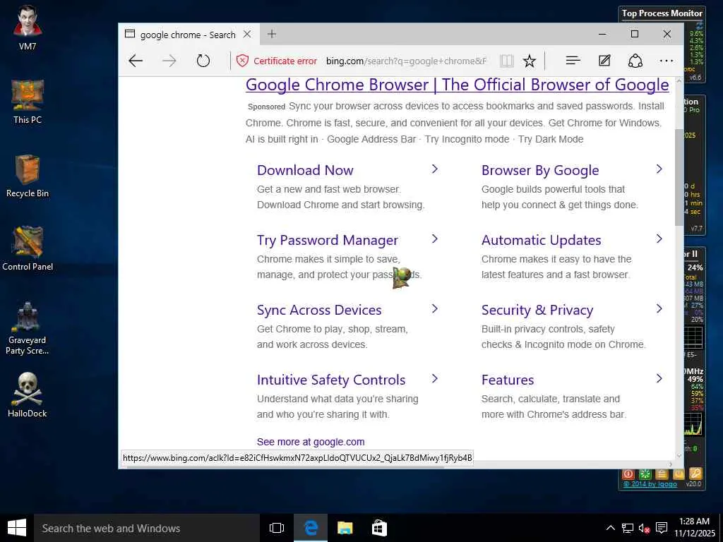This screenshot has height=542, width=723.
Task: Click the scrollbar down arrow in Edge
Action: tap(679, 455)
